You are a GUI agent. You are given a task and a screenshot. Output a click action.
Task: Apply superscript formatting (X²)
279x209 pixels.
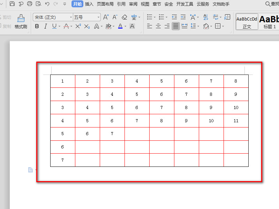[x=78, y=26]
